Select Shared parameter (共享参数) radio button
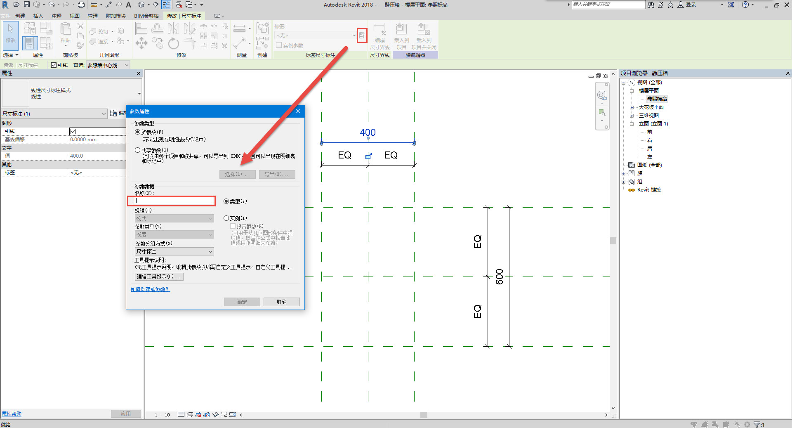This screenshot has height=428, width=792. tap(137, 150)
